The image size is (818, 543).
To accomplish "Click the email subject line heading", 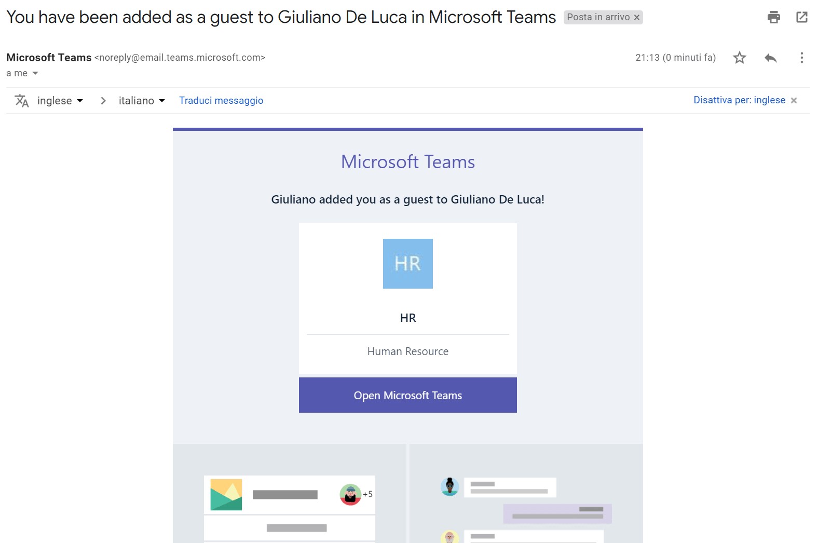I will [281, 17].
